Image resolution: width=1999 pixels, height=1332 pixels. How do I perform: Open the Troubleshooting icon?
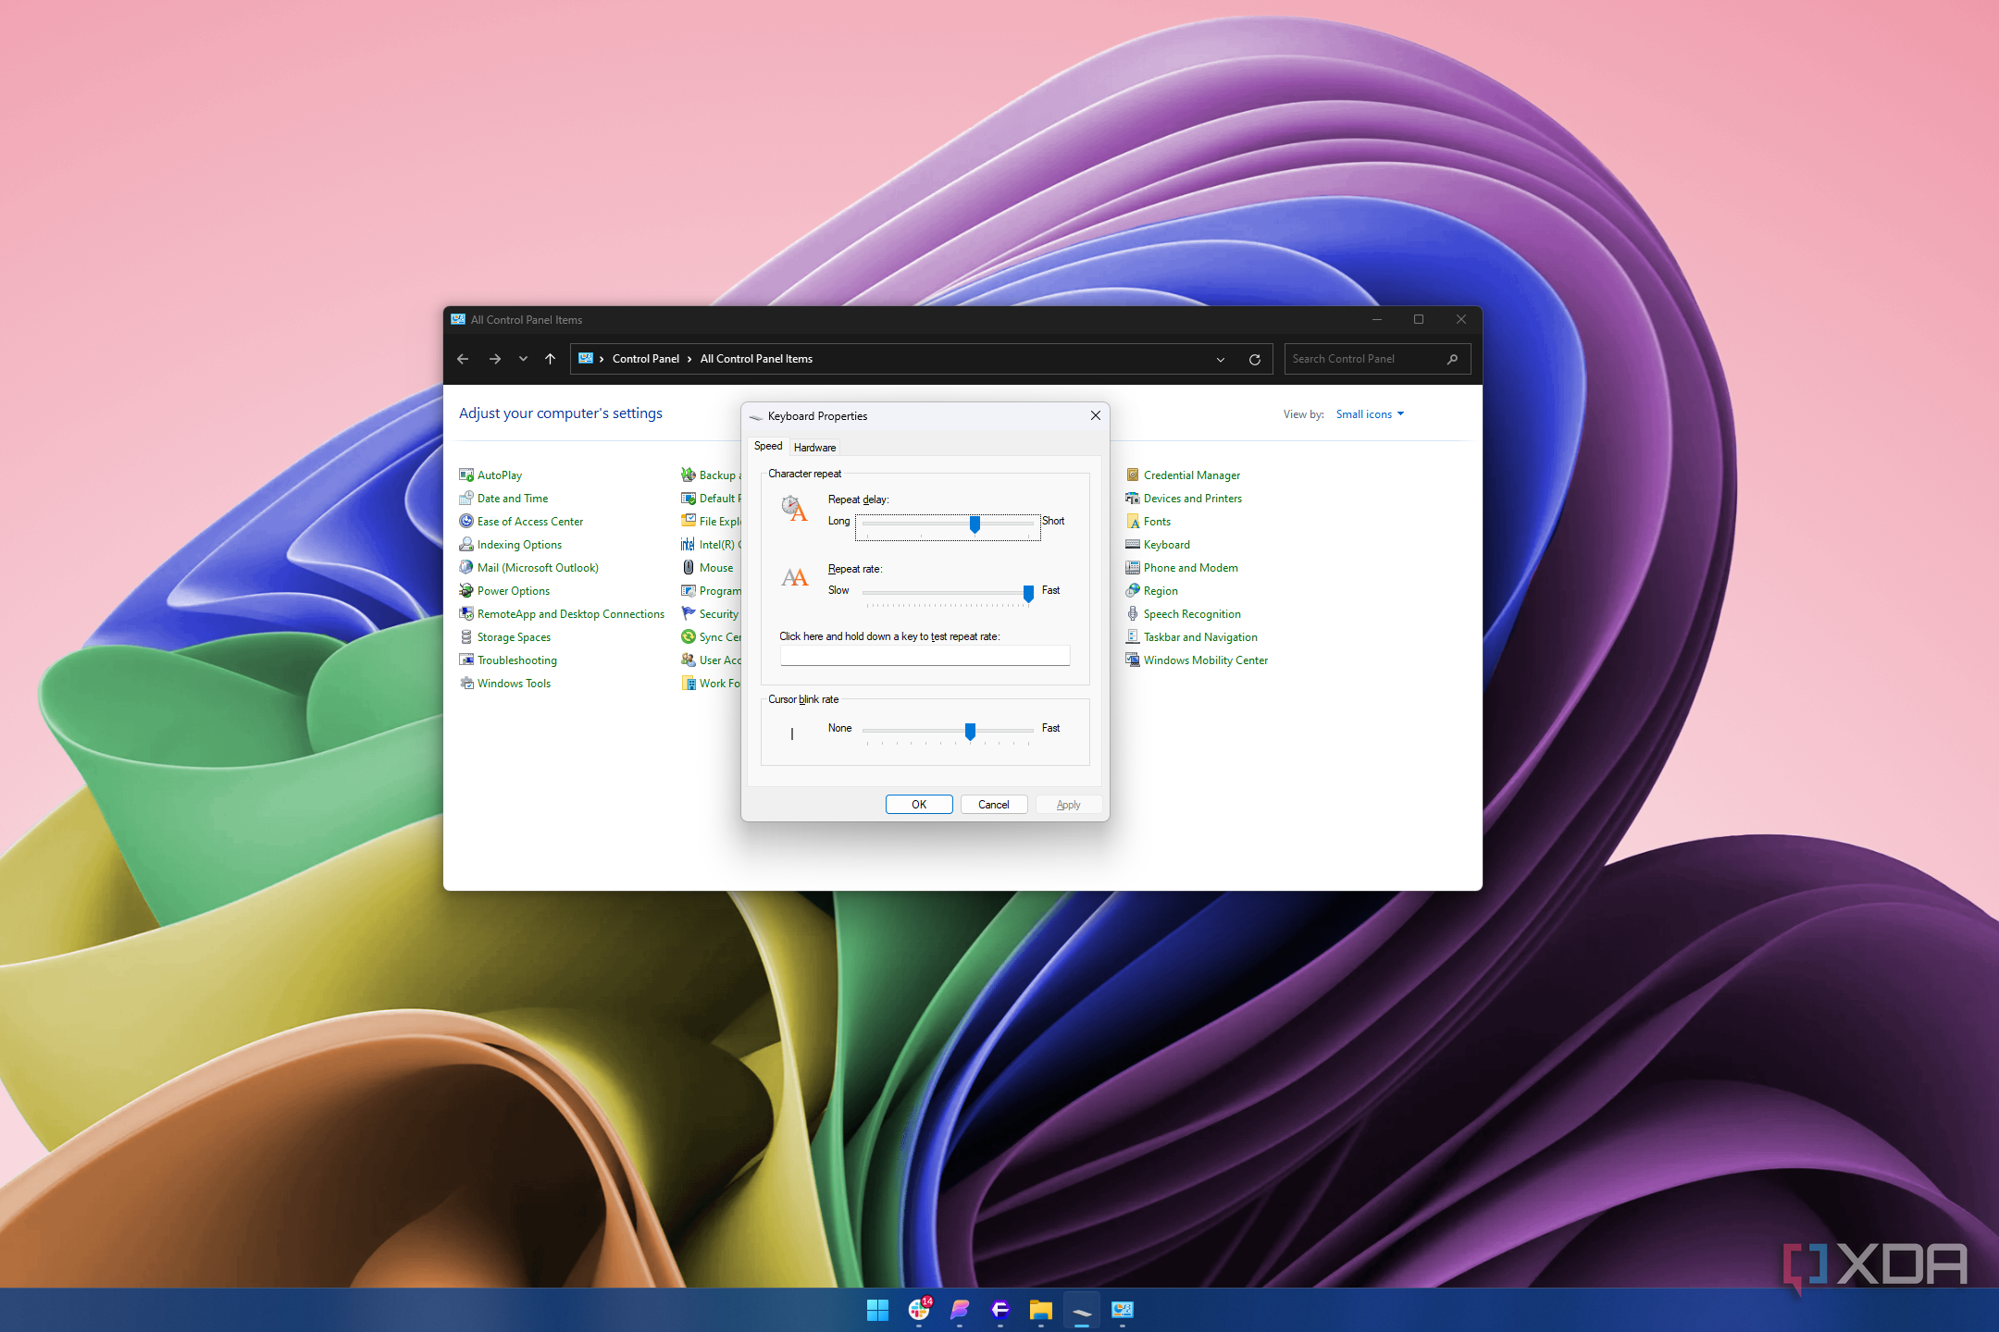coord(466,660)
